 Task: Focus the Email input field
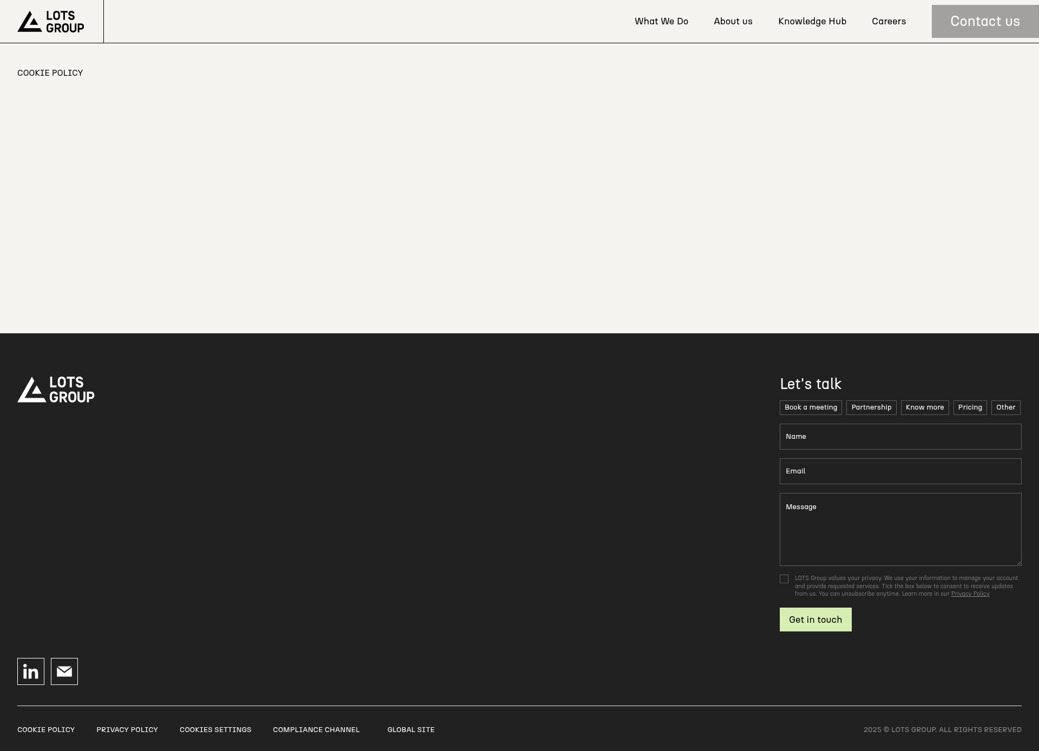(x=900, y=471)
